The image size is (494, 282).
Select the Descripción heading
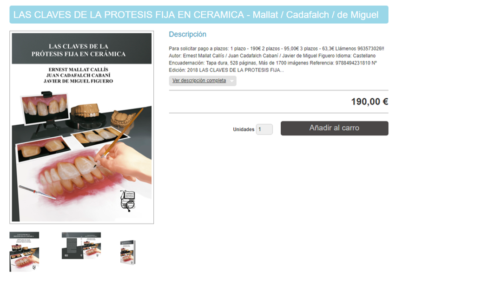pos(187,34)
